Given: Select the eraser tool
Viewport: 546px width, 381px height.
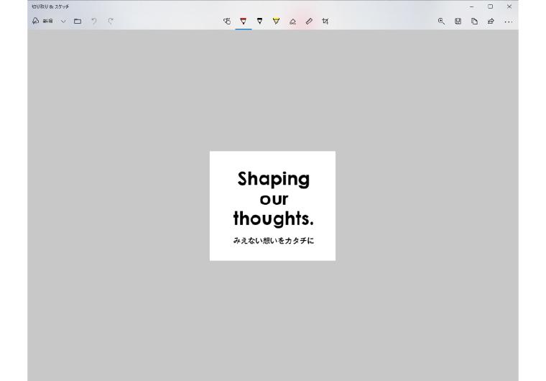Looking at the screenshot, I should [292, 22].
